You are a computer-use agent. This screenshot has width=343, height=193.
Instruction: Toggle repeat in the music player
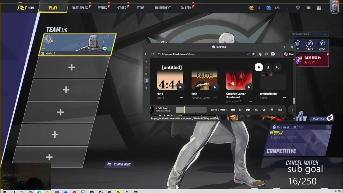click(264, 110)
